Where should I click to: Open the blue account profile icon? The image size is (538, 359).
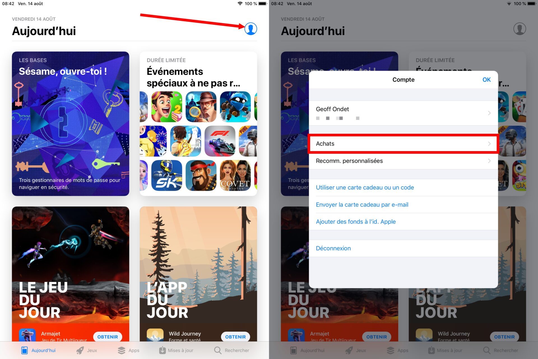click(251, 29)
